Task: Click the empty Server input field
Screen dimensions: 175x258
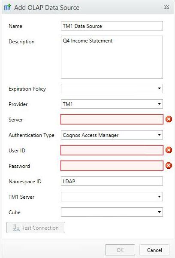Action: 112,119
